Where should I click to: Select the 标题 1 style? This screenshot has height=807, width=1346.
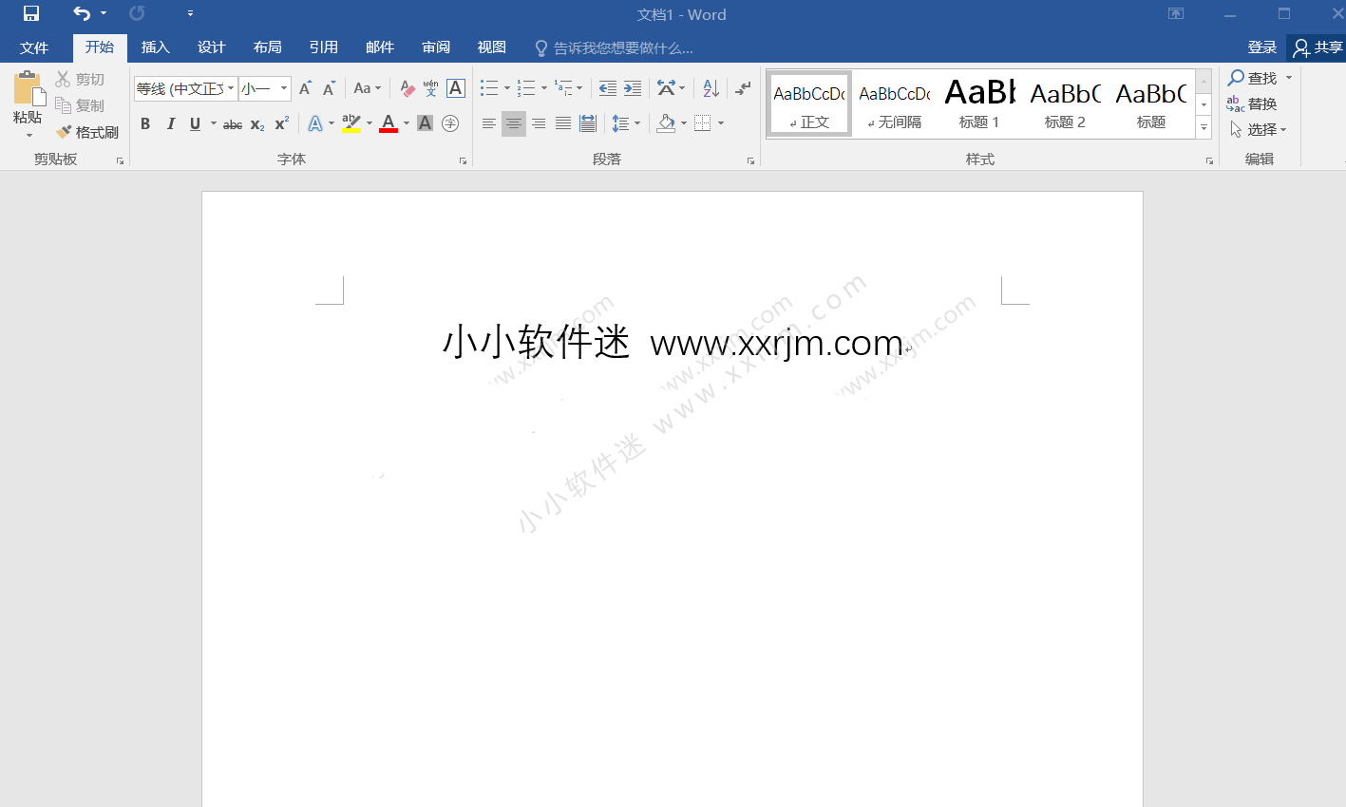tap(979, 103)
